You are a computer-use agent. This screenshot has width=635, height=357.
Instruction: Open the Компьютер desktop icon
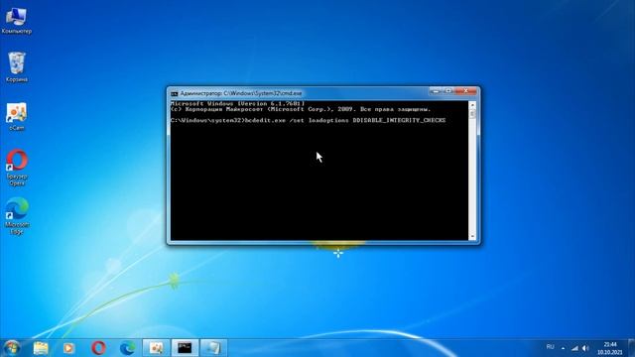[x=17, y=20]
